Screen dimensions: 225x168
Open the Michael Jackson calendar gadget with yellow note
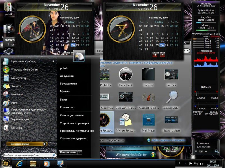click(125, 123)
